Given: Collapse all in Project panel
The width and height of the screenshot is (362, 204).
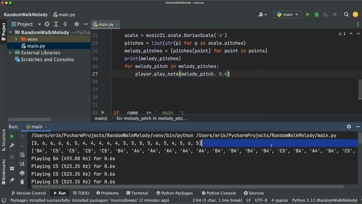Looking at the screenshot, I should pyautogui.click(x=65, y=24).
